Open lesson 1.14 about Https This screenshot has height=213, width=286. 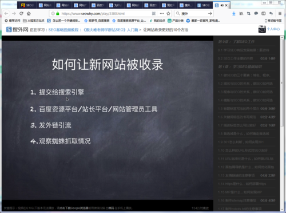click(247, 184)
